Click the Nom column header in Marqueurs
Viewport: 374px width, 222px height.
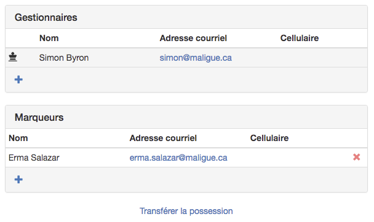18,138
